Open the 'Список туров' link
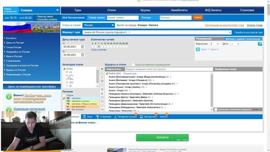Image resolution: width=270 pixels, height=152 pixels. pos(254,25)
